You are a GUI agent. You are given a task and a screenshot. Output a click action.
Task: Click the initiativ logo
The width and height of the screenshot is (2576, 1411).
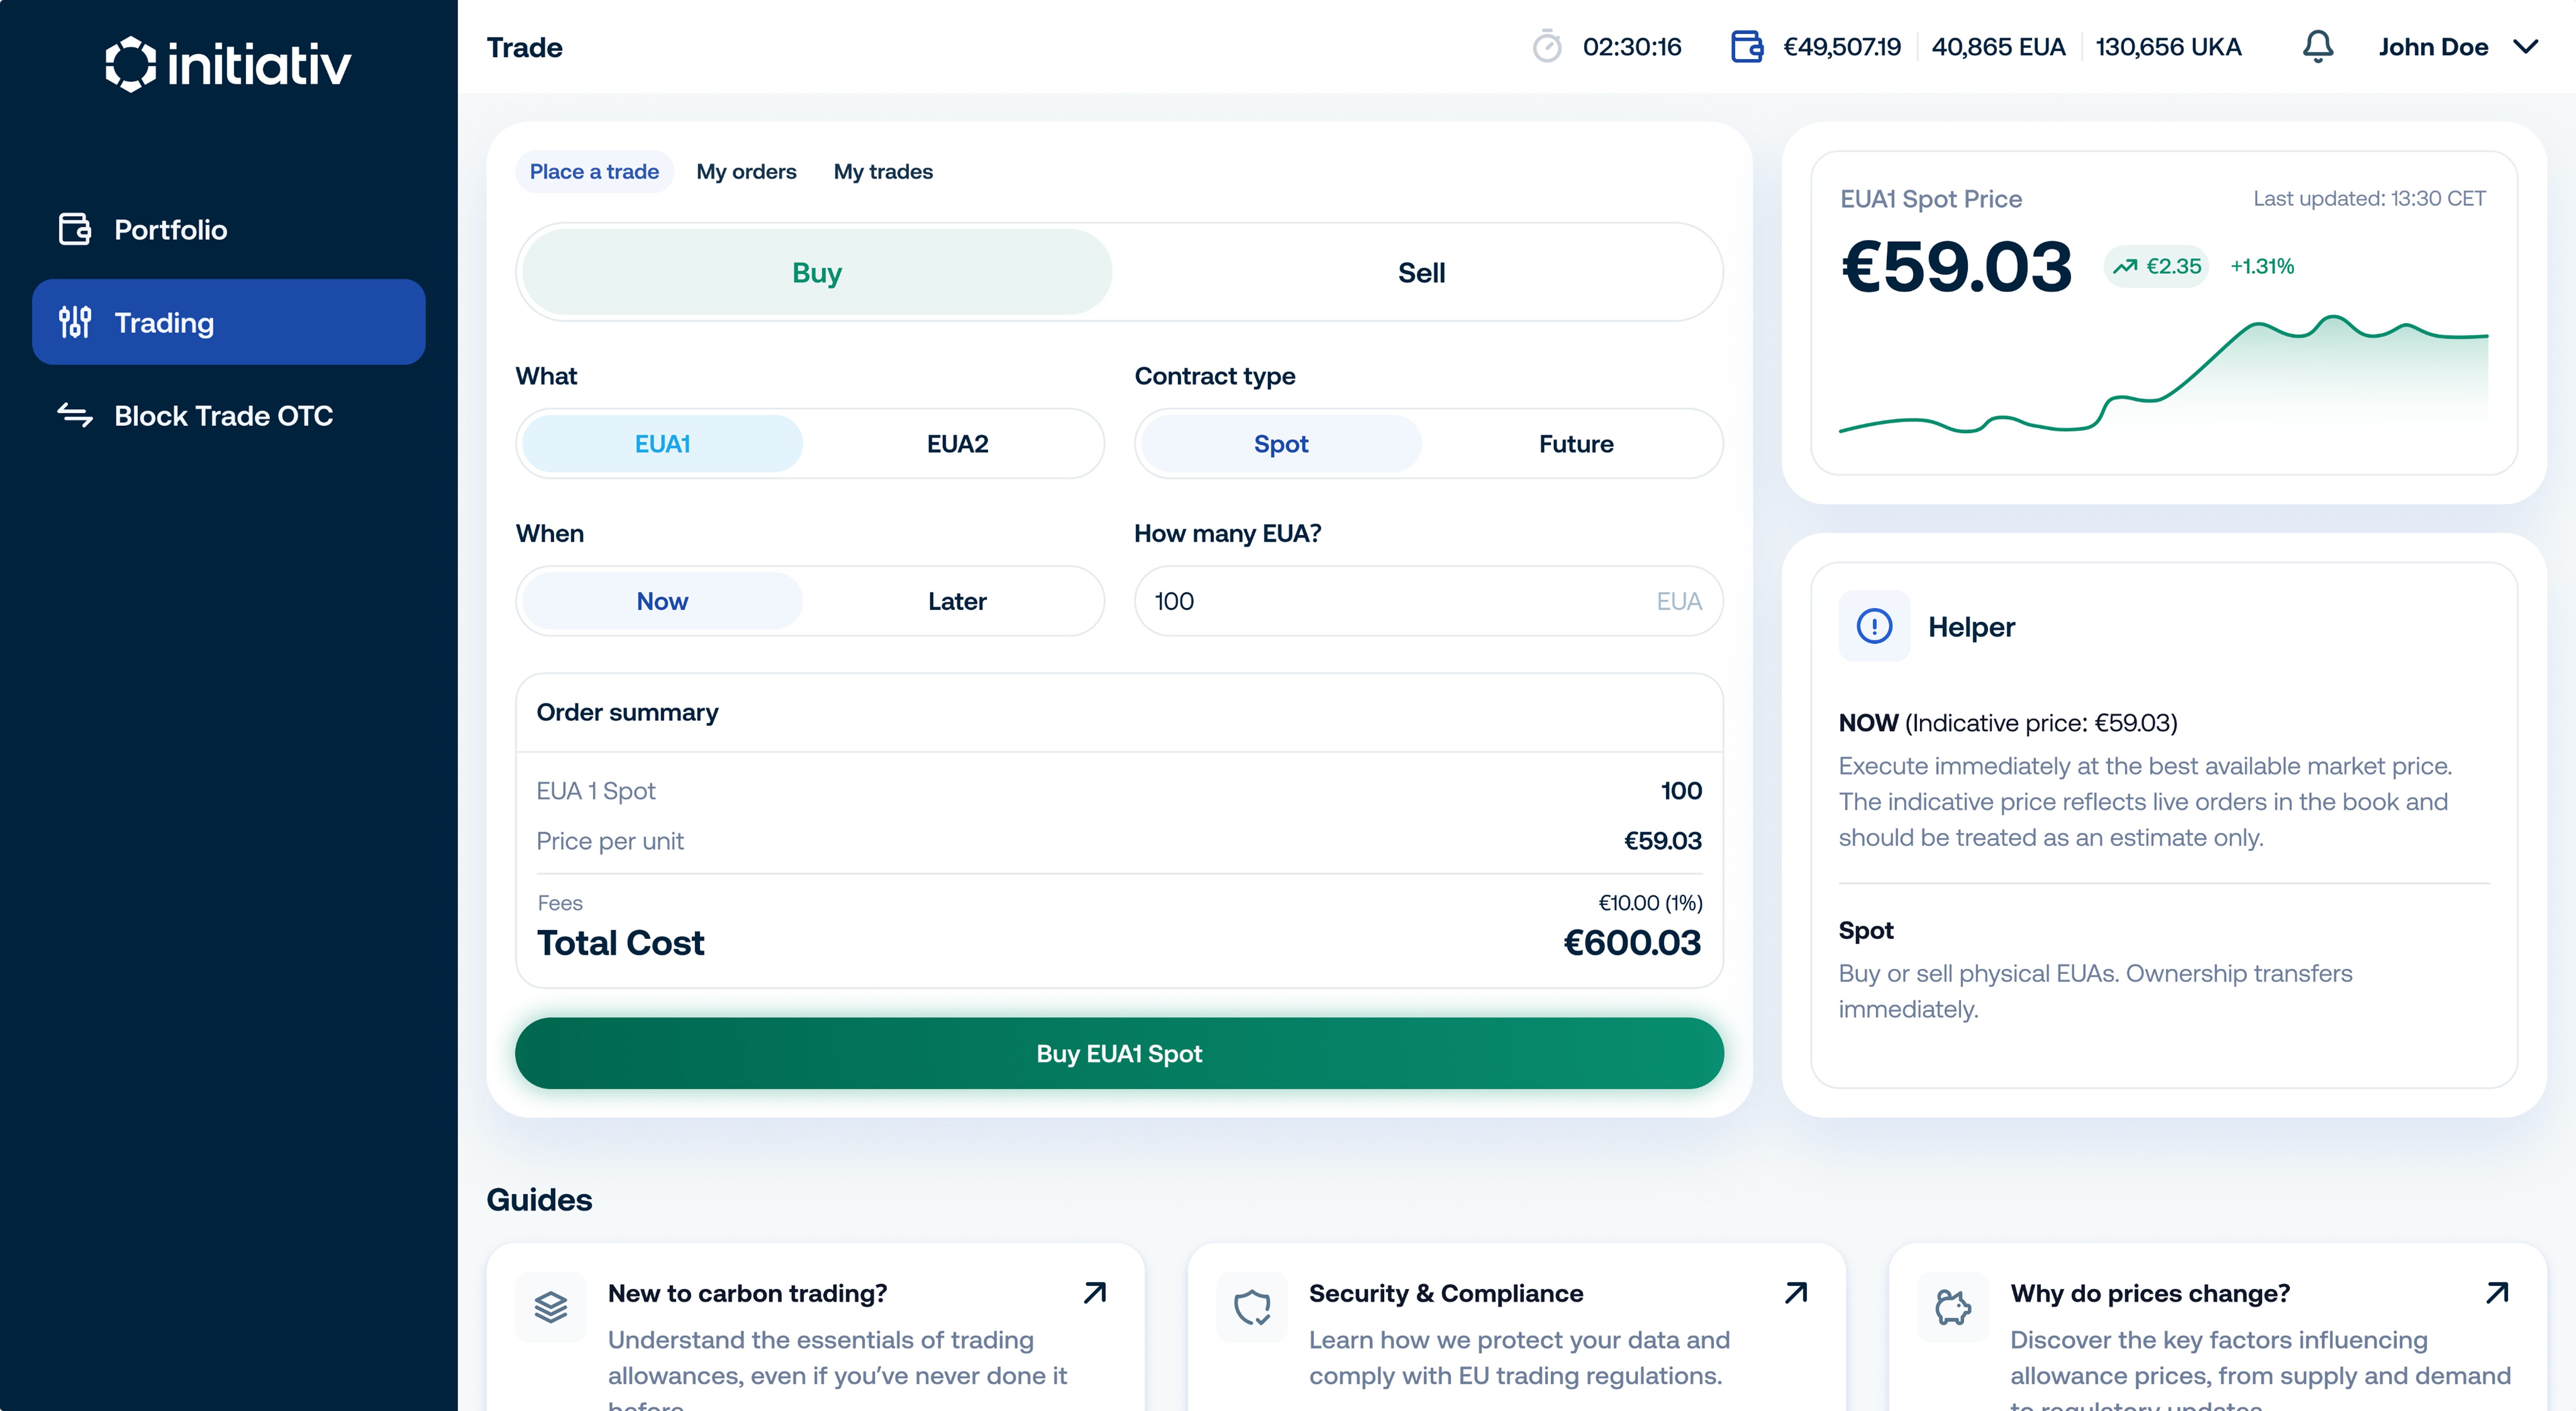(228, 64)
